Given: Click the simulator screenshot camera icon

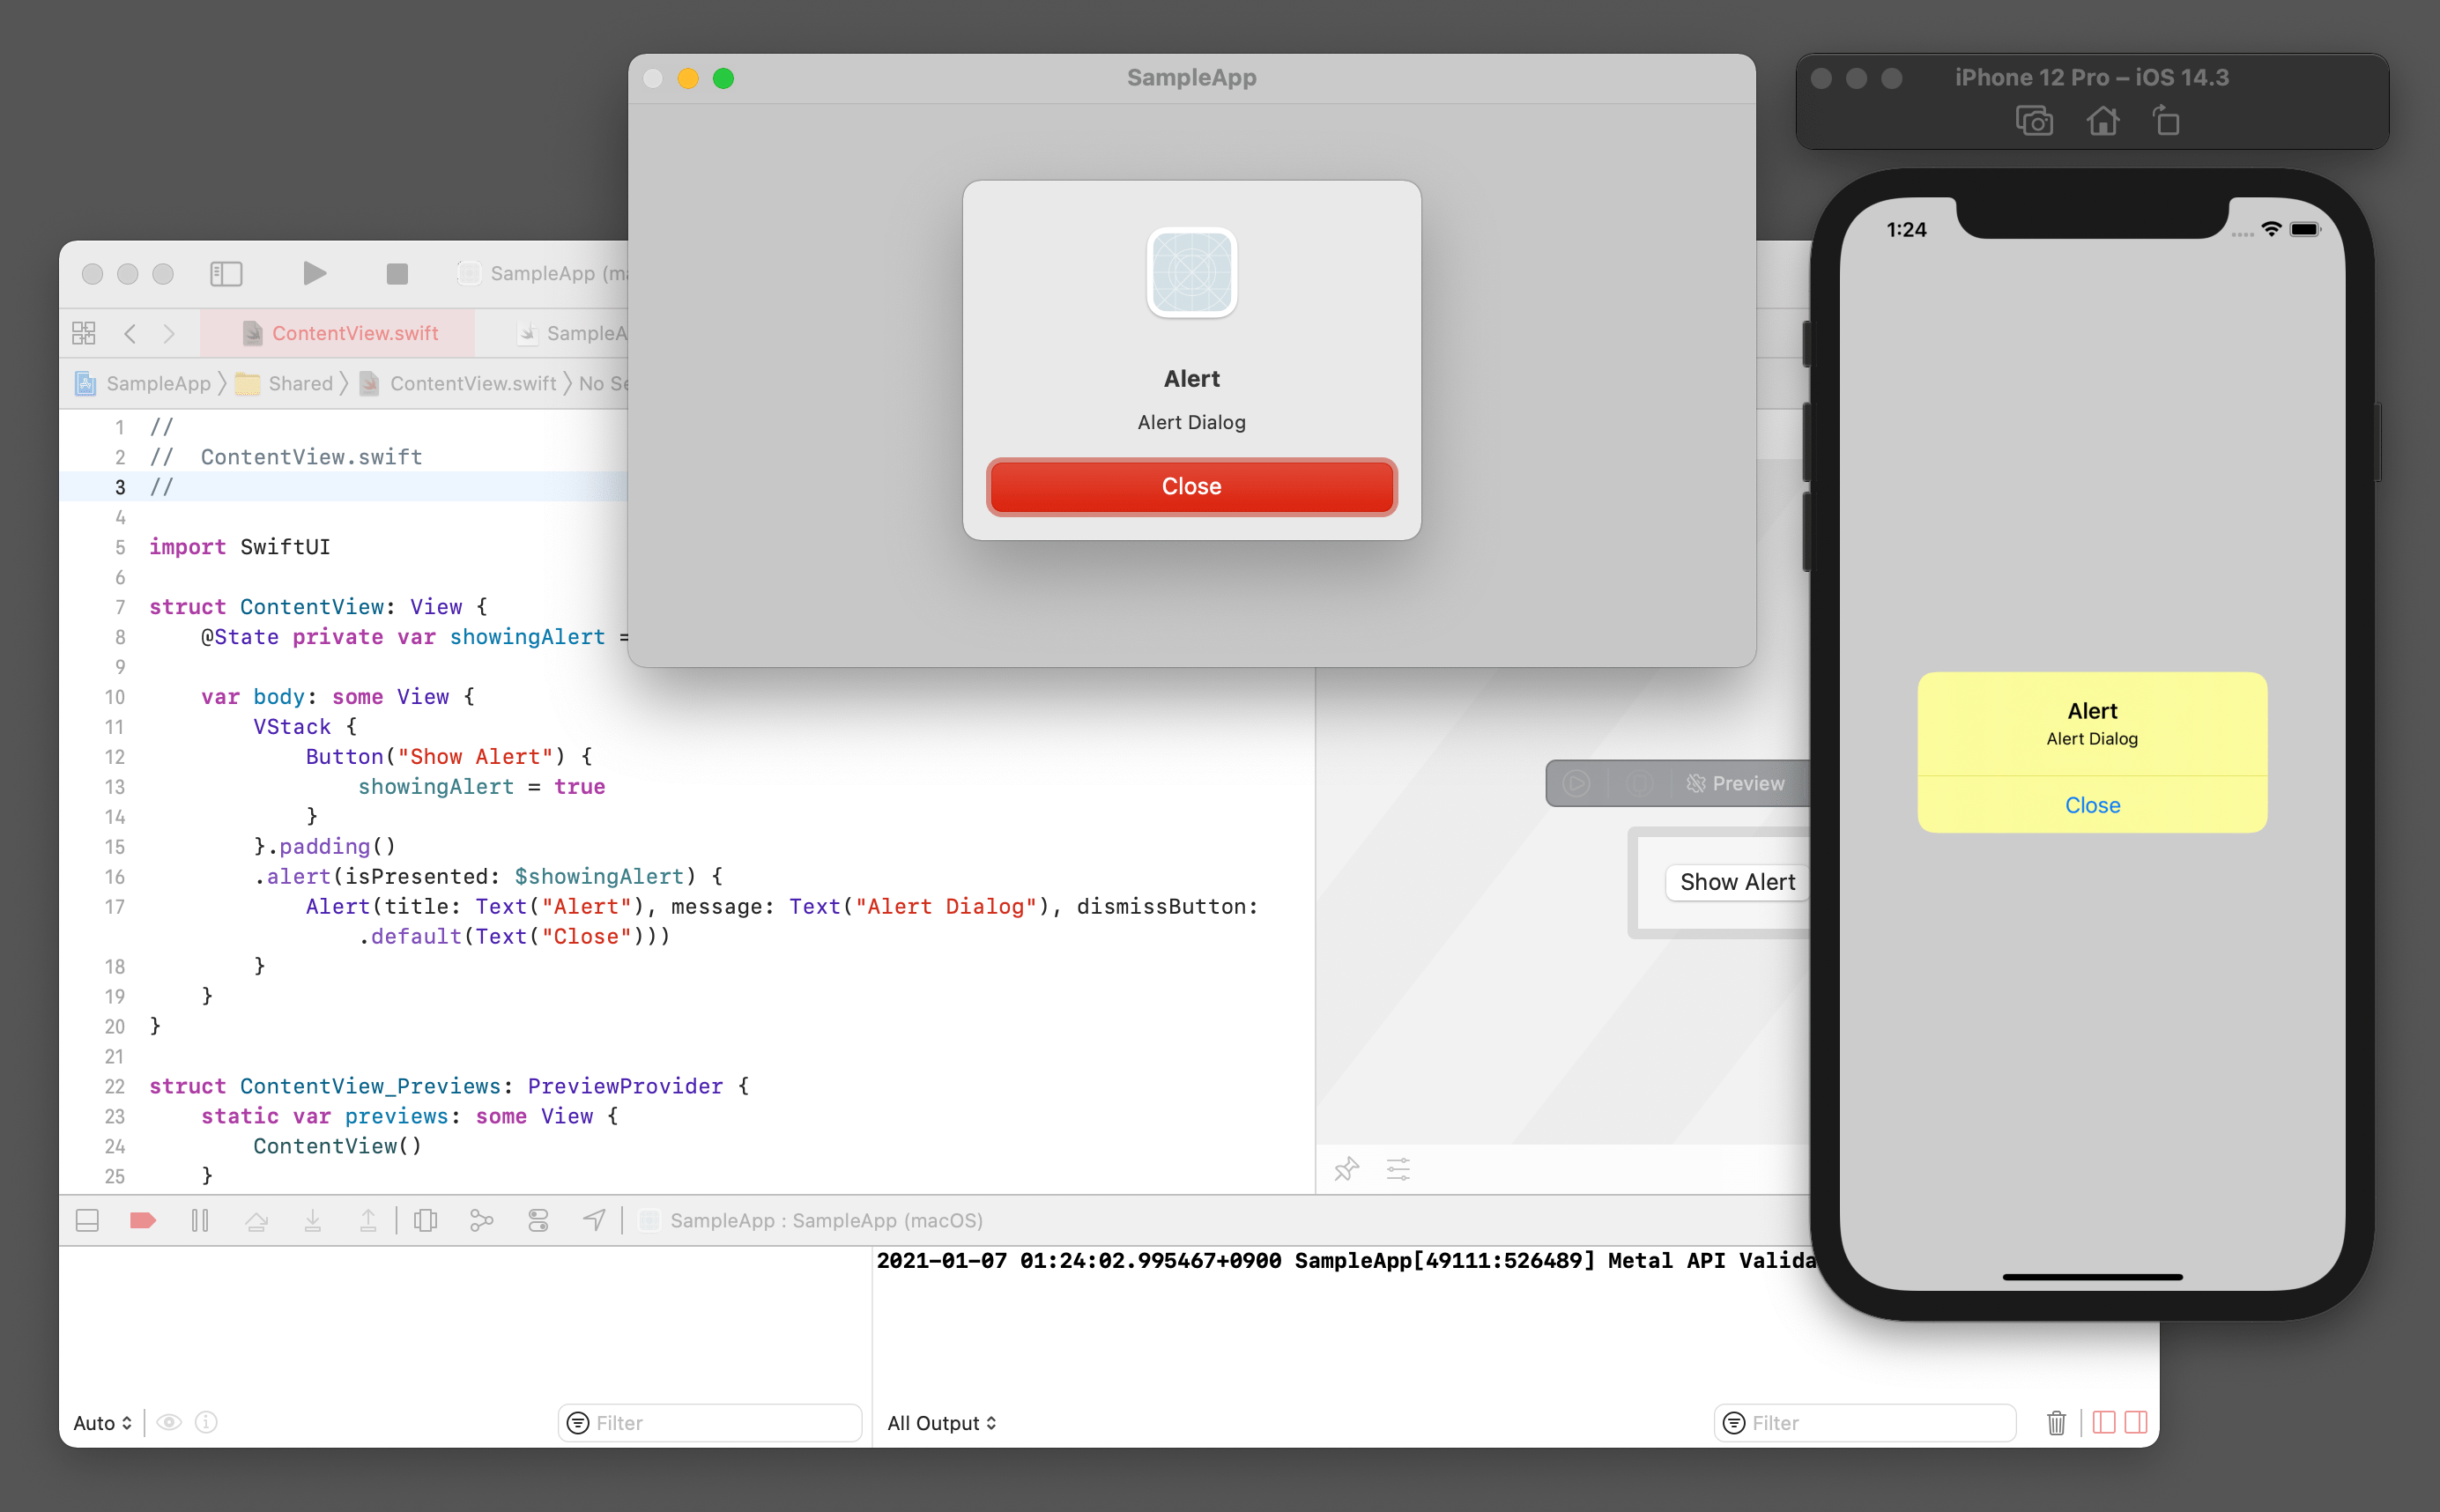Looking at the screenshot, I should click(x=2033, y=121).
